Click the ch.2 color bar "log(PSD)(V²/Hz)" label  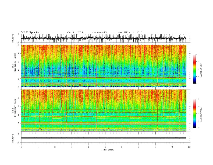(201, 115)
